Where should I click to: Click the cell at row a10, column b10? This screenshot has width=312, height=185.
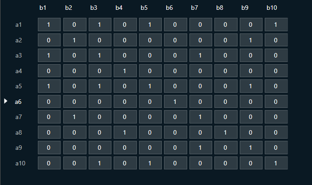pos(276,163)
